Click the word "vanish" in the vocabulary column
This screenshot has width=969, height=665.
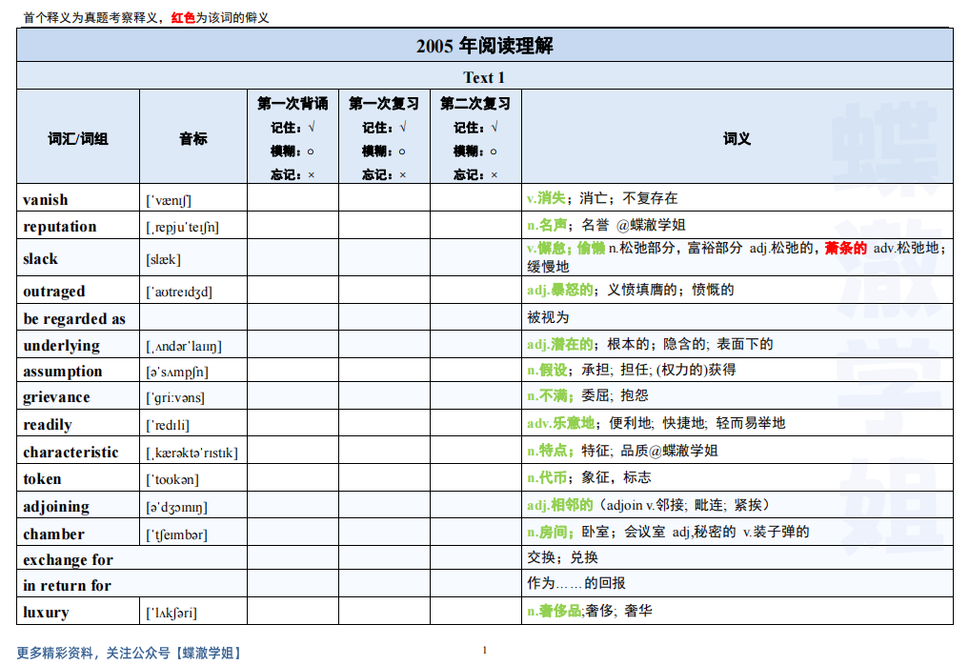(x=46, y=198)
